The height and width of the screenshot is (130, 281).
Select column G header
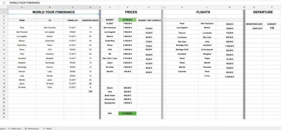127,7
